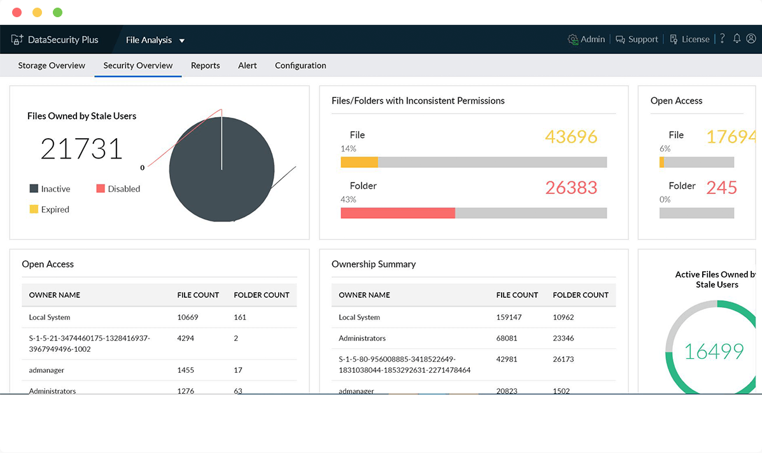Open the user profile icon
The image size is (762, 453).
point(751,39)
